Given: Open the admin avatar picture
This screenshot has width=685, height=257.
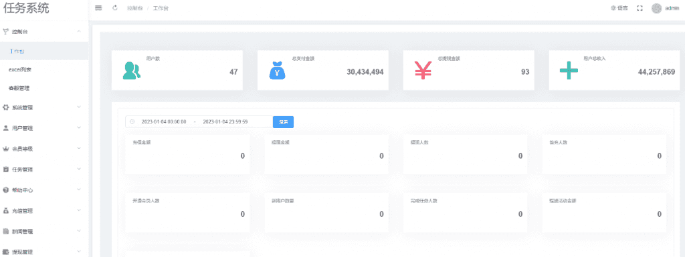Looking at the screenshot, I should pyautogui.click(x=656, y=8).
